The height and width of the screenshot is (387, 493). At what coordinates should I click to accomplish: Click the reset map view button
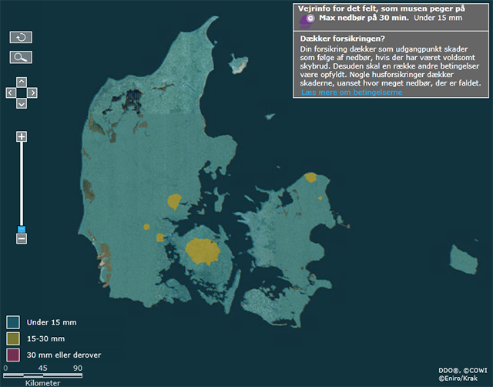[21, 38]
